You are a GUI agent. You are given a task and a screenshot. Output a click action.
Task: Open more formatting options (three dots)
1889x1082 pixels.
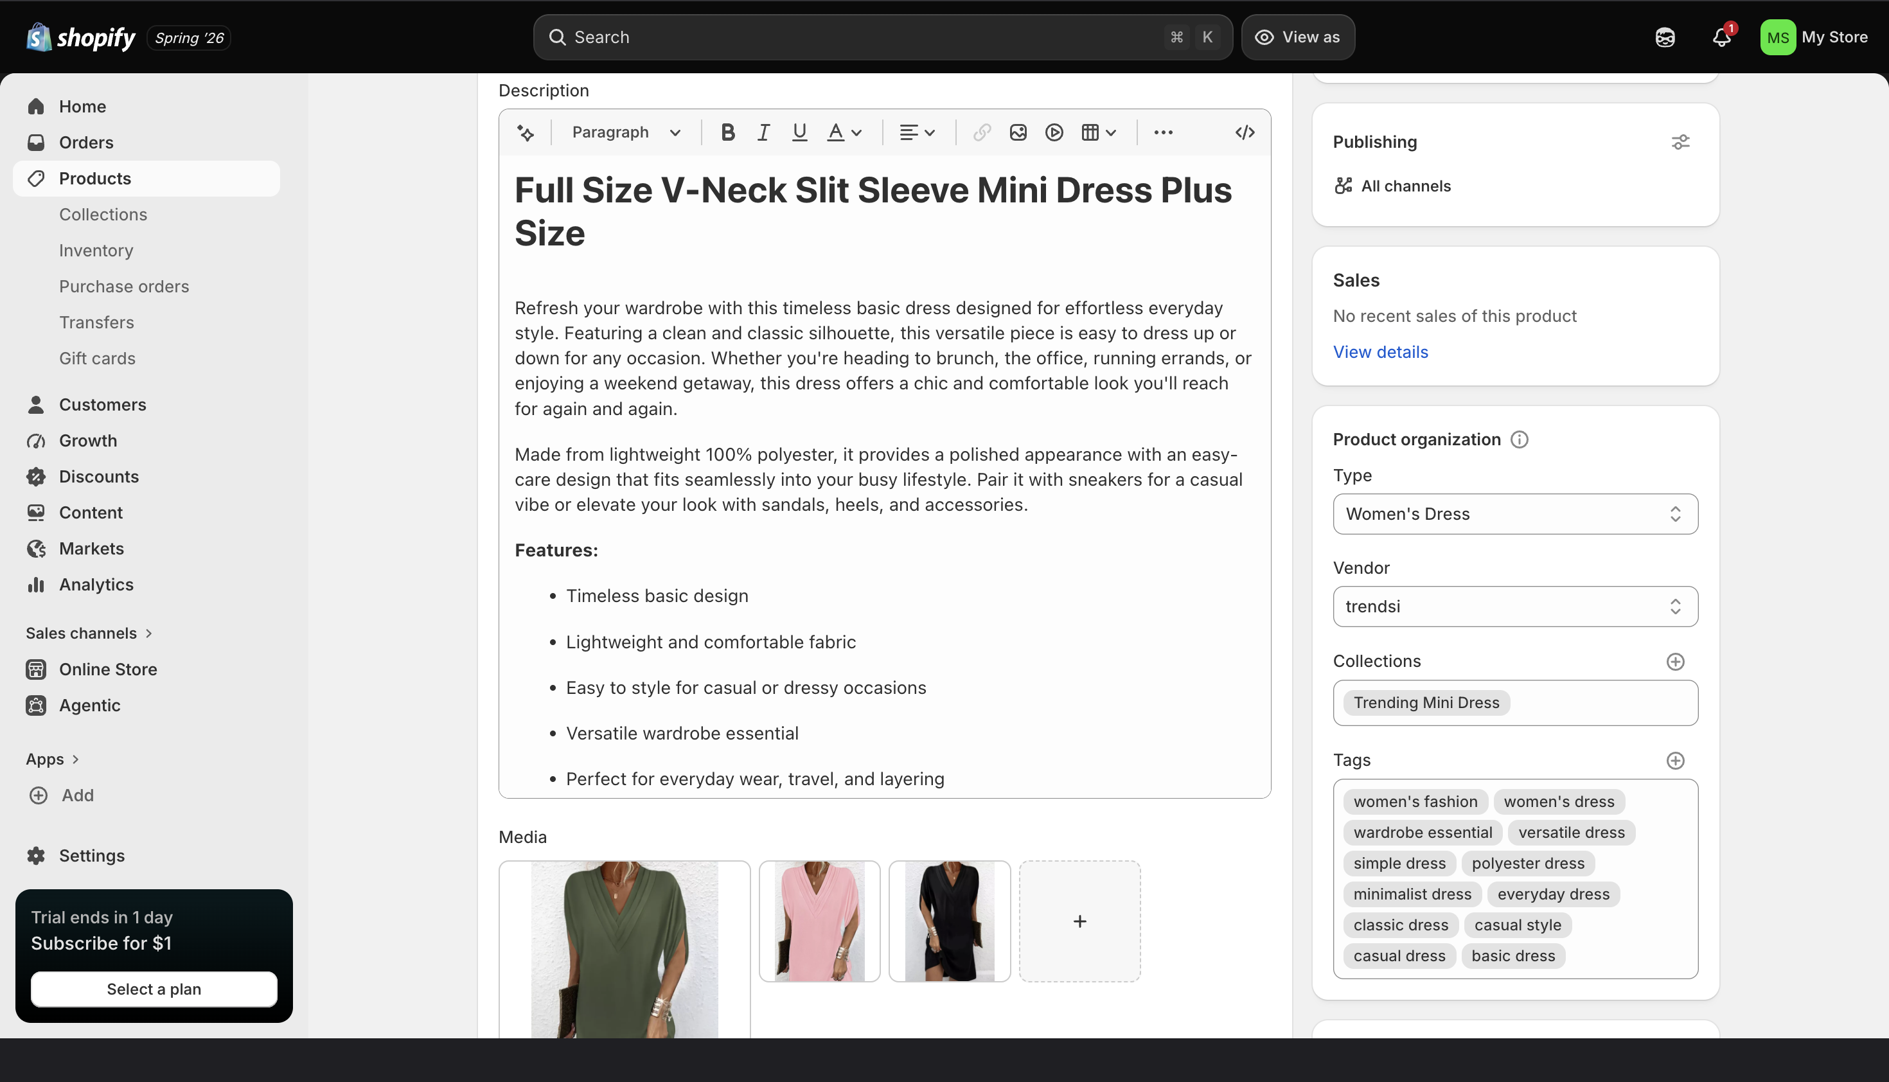click(x=1163, y=132)
